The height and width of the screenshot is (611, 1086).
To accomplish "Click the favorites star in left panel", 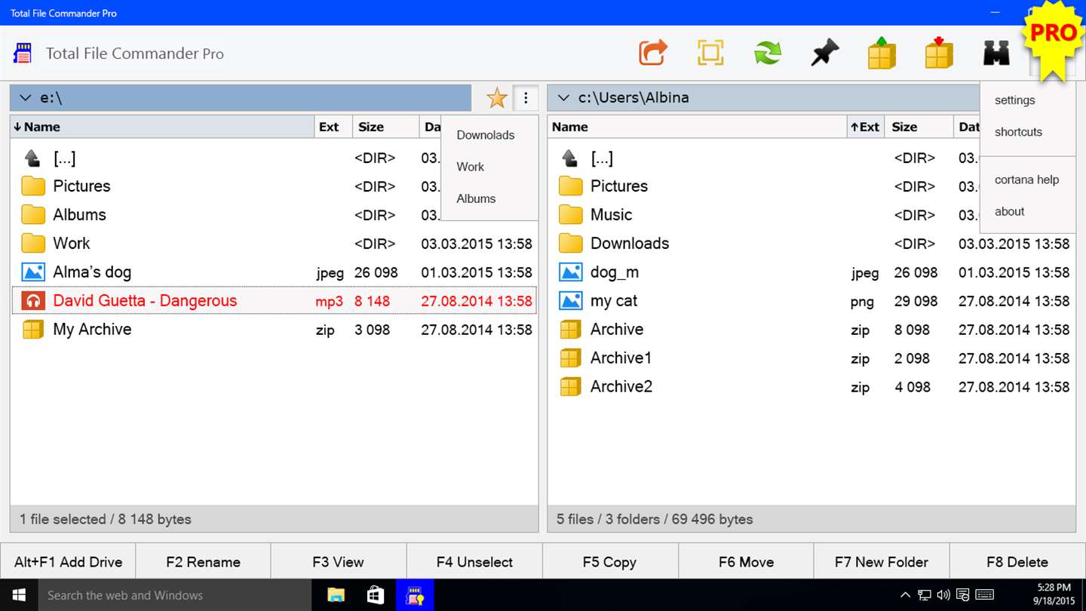I will coord(496,97).
